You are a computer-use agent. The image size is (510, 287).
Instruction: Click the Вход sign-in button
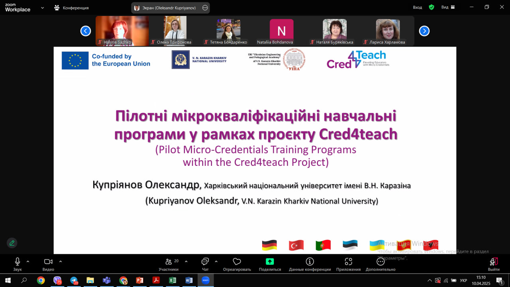[417, 7]
